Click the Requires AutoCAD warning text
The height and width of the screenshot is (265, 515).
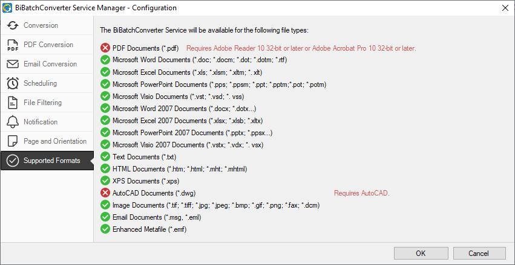(x=362, y=193)
